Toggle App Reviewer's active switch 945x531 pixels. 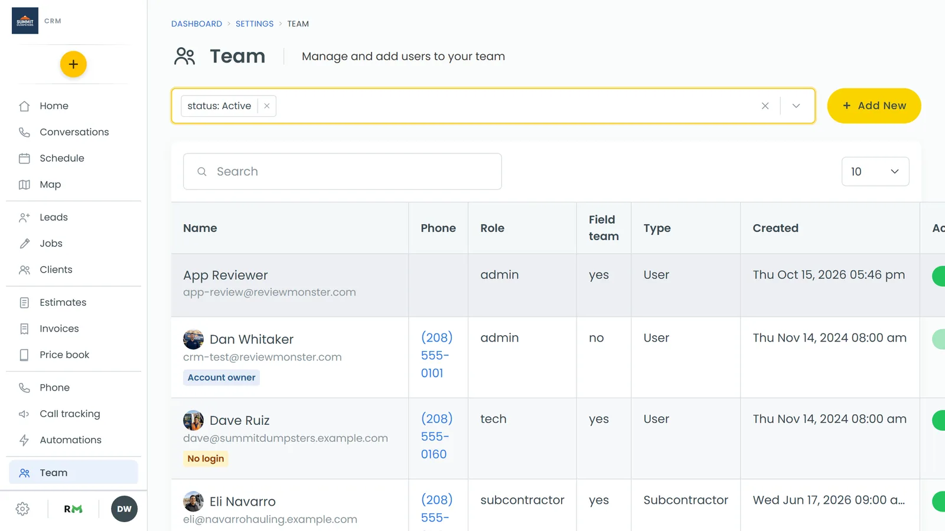[x=939, y=276]
